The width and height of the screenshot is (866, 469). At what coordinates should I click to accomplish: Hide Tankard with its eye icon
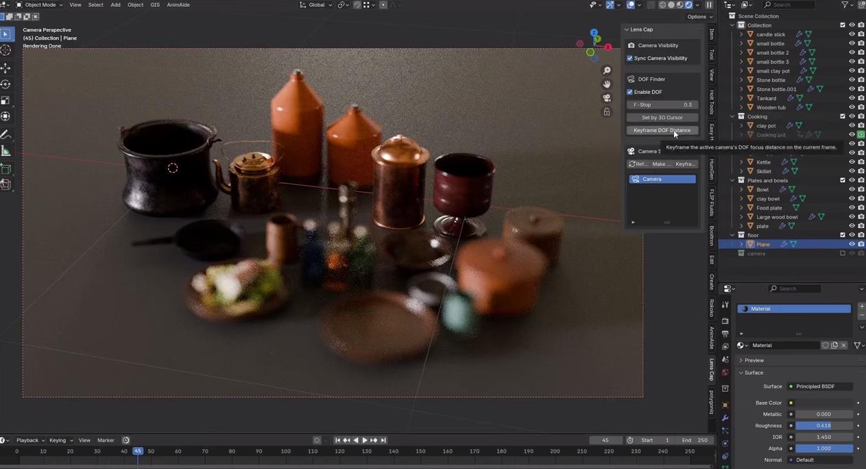(852, 98)
